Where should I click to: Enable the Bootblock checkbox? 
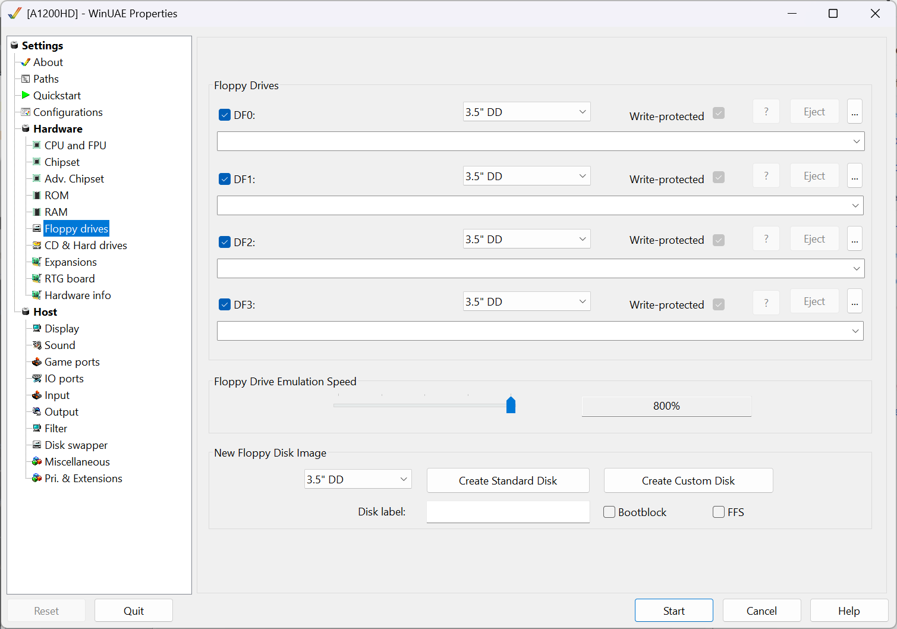[609, 512]
